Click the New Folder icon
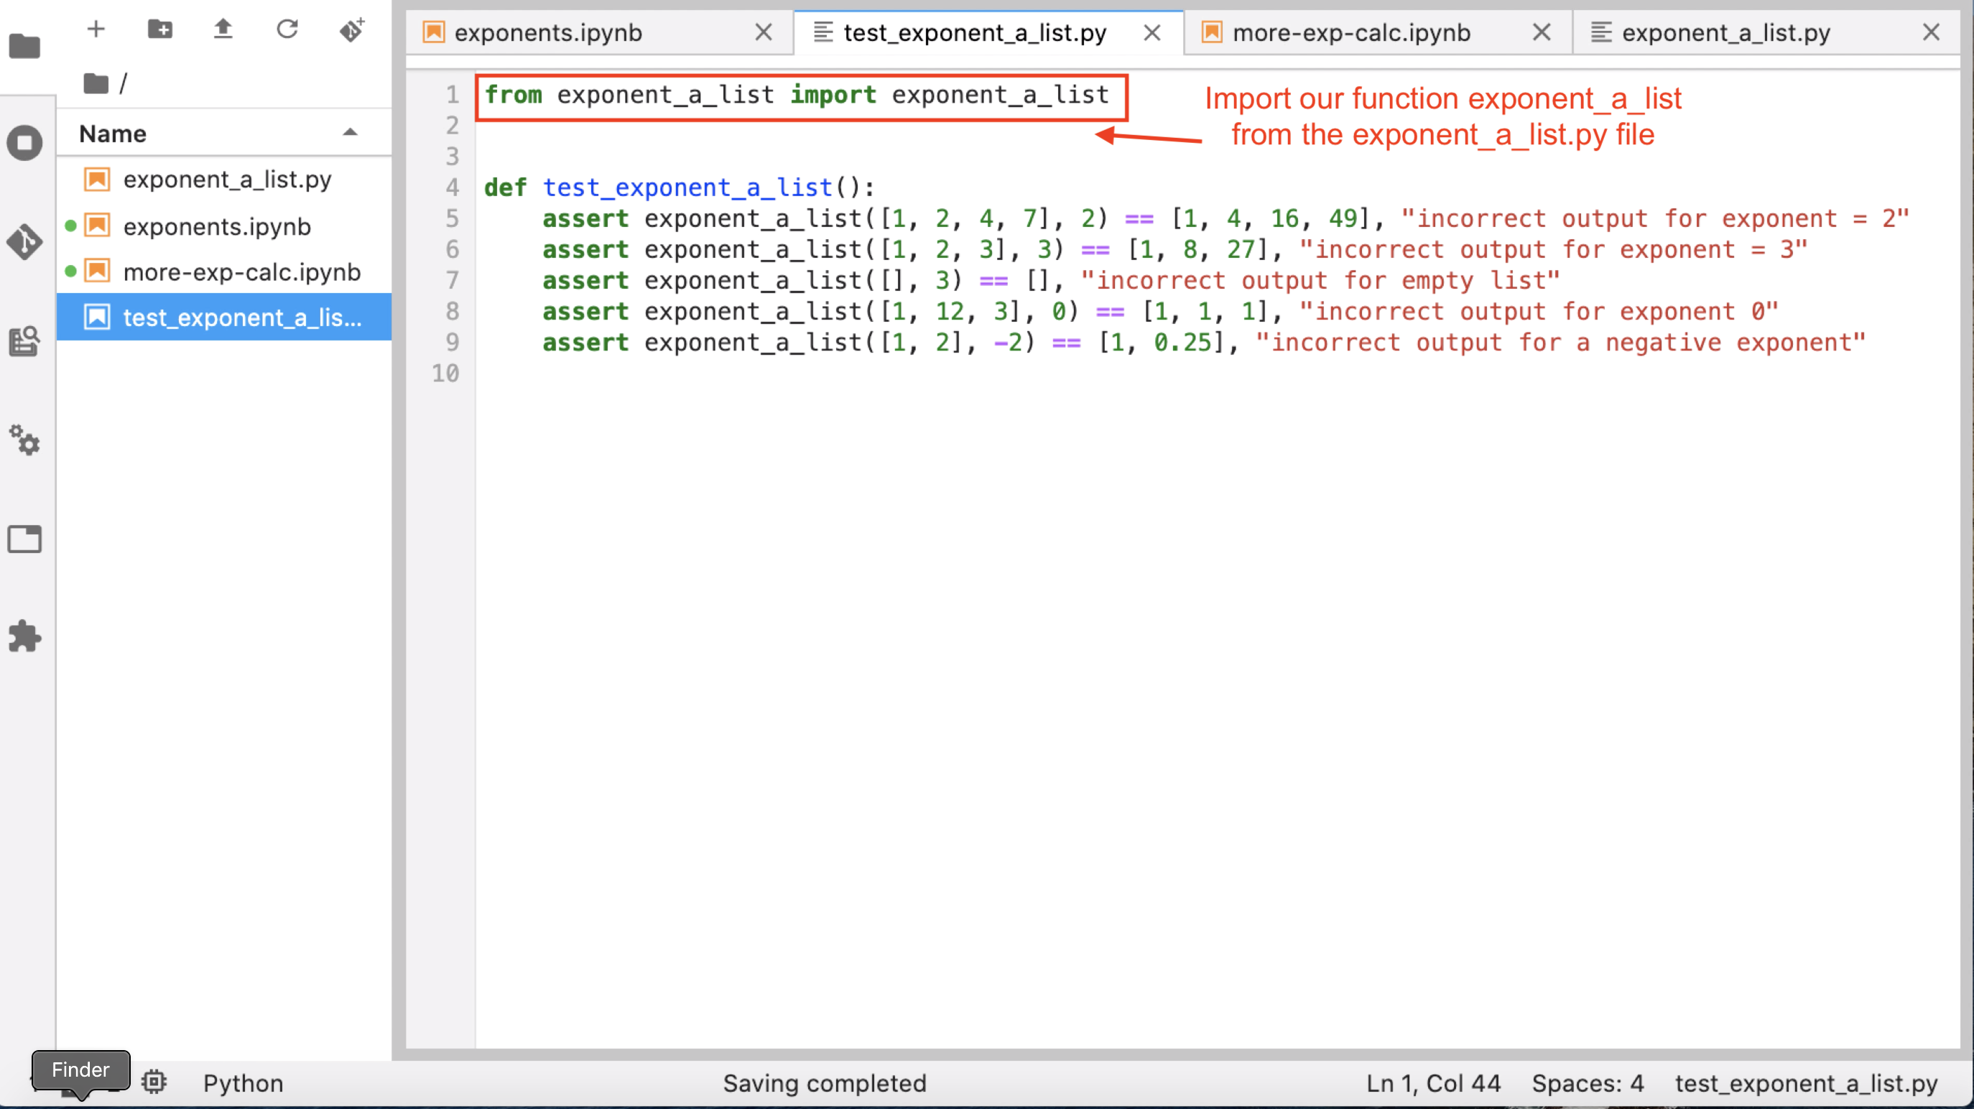 click(159, 30)
